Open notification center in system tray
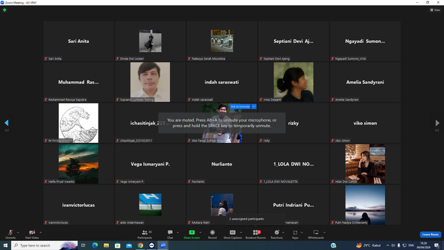This screenshot has width=444, height=250. coord(436,245)
